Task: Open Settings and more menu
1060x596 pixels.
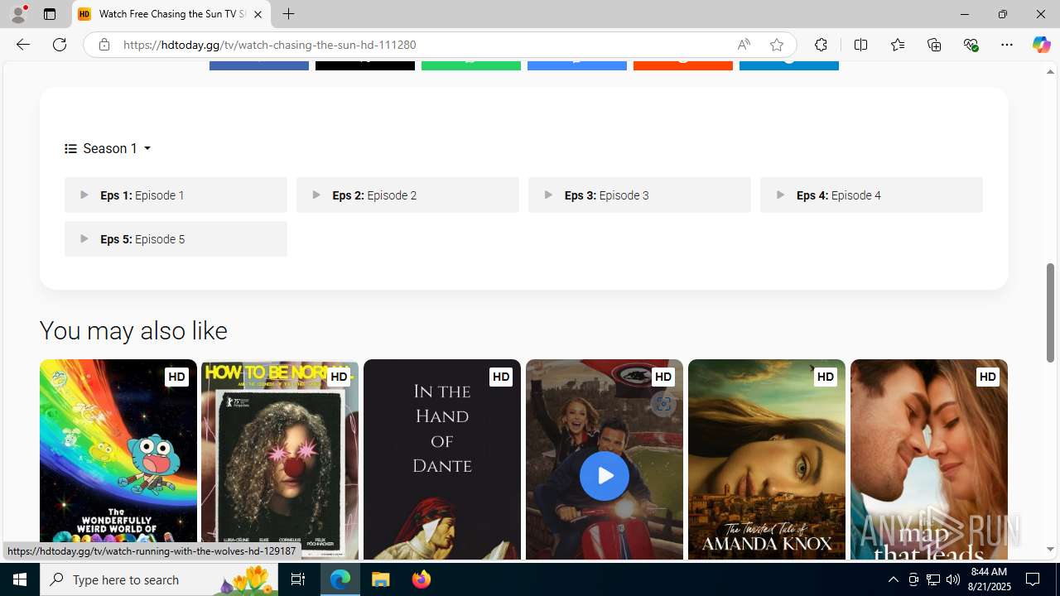Action: (1007, 45)
